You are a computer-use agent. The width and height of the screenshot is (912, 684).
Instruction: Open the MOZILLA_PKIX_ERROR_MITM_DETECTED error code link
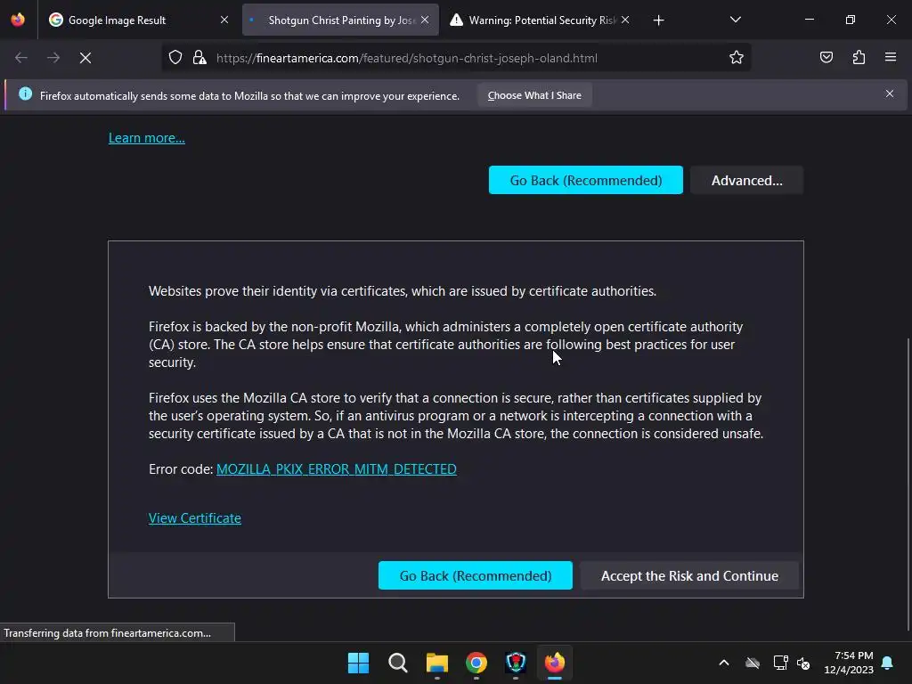[336, 468]
